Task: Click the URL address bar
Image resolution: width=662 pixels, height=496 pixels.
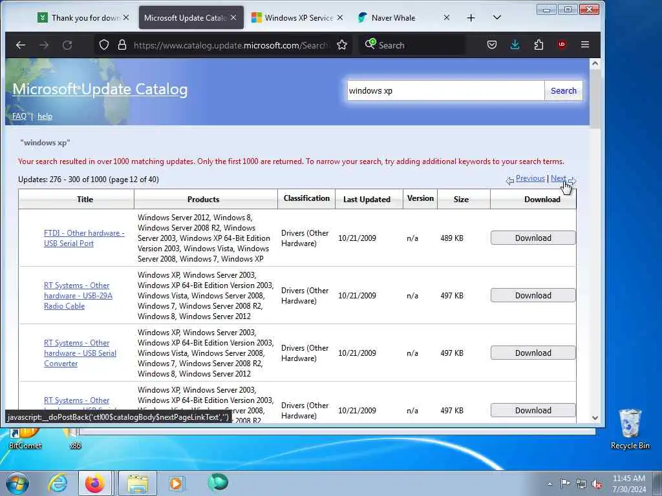Action: click(x=230, y=45)
